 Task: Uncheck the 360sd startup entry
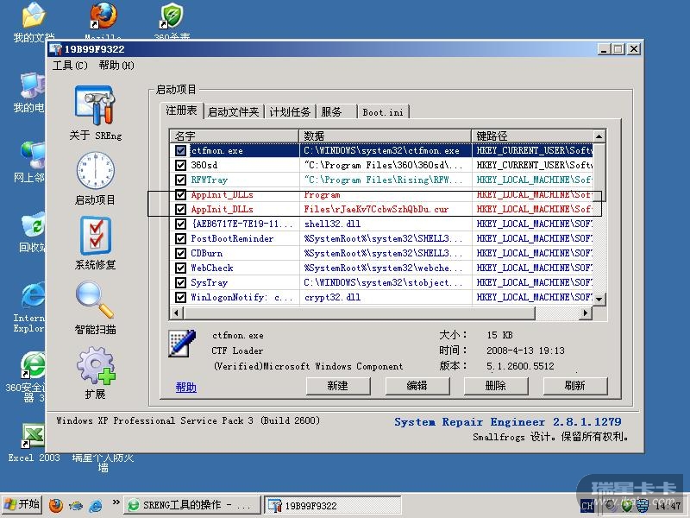click(180, 165)
